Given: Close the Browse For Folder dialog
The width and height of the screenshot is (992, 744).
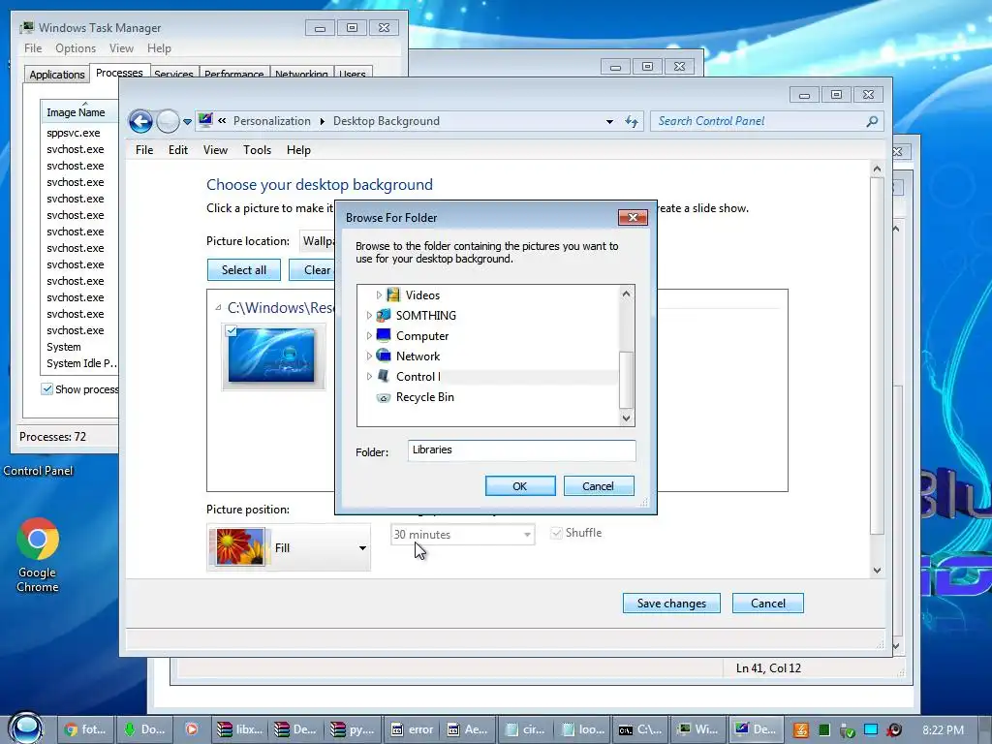Looking at the screenshot, I should point(633,218).
